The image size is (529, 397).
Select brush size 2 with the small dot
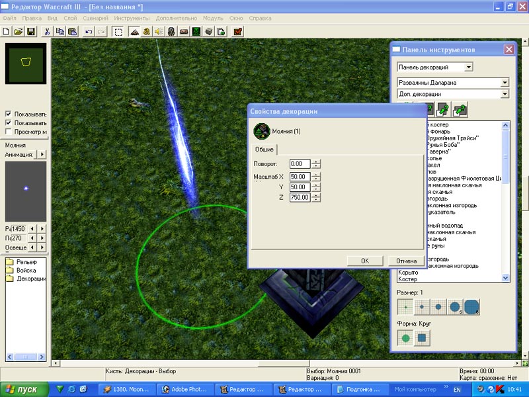pos(422,307)
